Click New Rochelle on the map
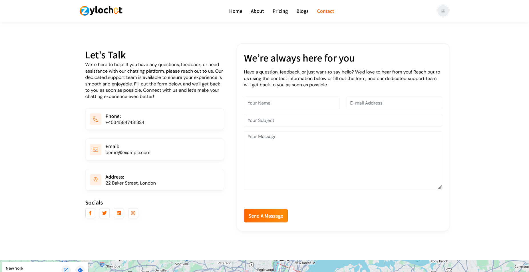 305,263
